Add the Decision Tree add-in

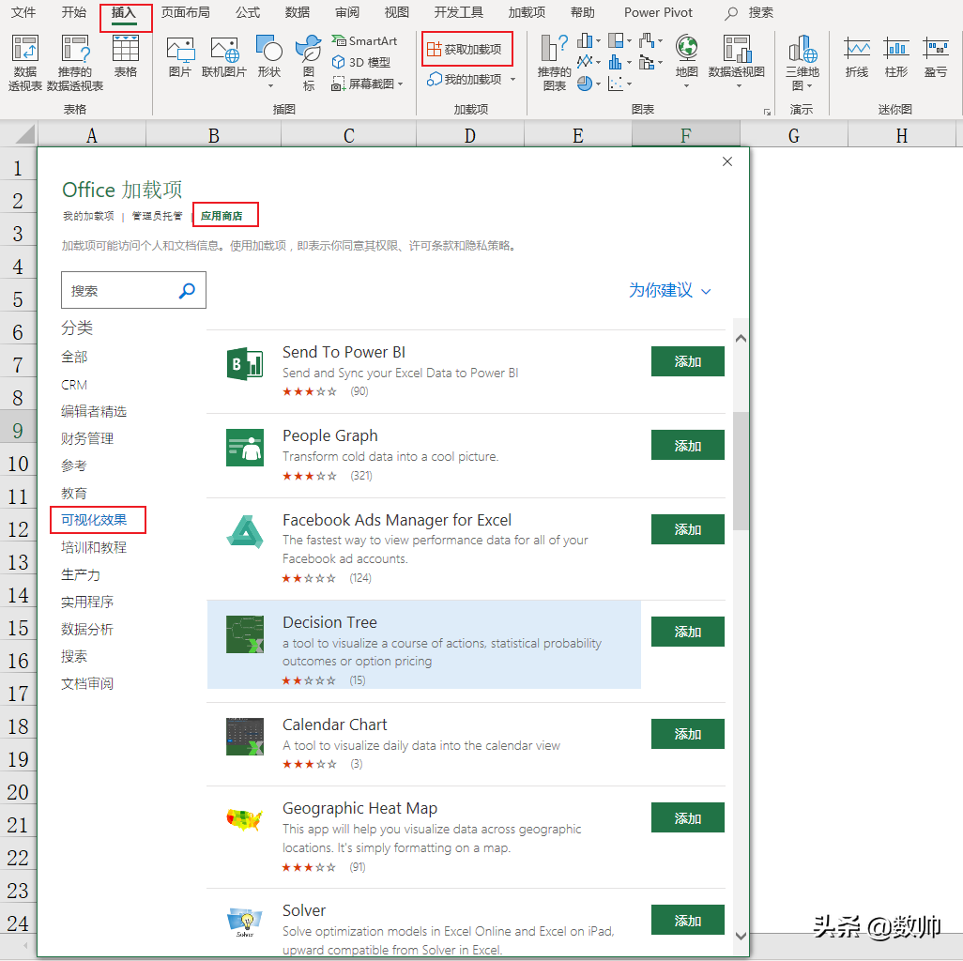click(687, 632)
